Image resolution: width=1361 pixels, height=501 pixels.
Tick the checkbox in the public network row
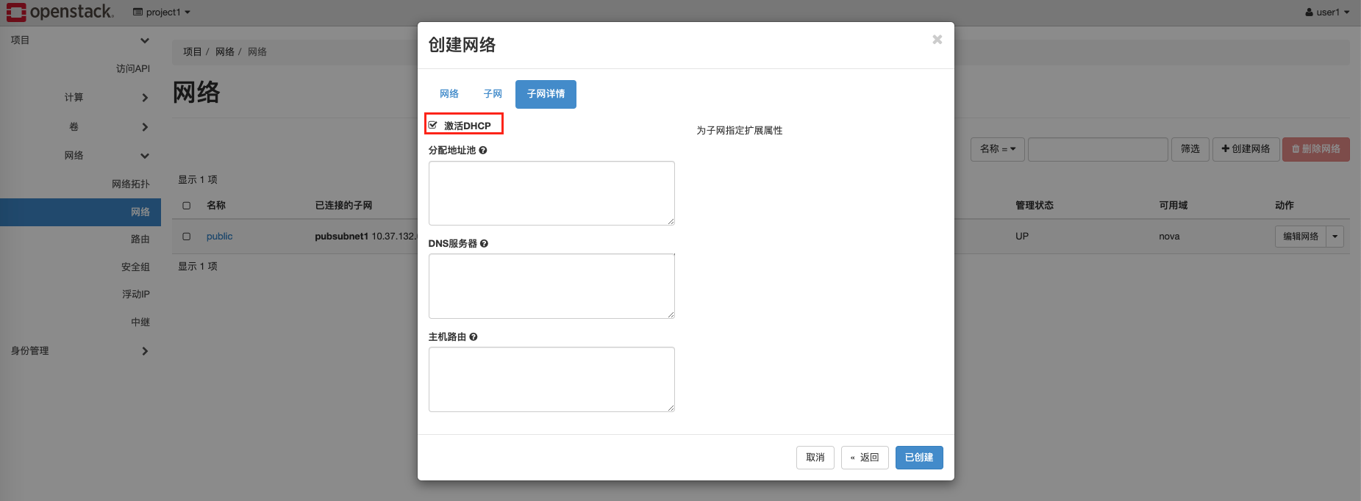[187, 237]
